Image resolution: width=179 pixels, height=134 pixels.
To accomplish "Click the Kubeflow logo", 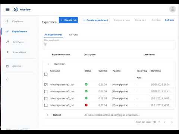I will (22, 10).
